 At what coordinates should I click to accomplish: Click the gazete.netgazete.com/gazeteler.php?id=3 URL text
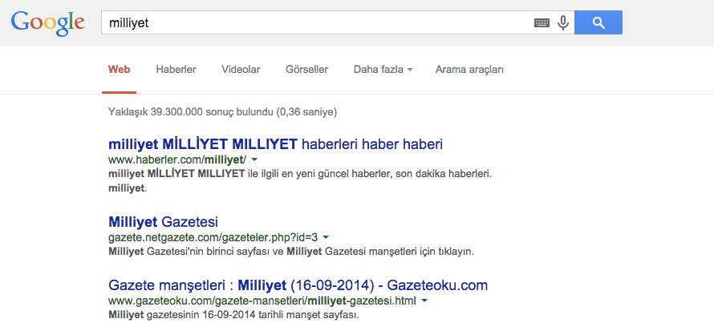[213, 237]
